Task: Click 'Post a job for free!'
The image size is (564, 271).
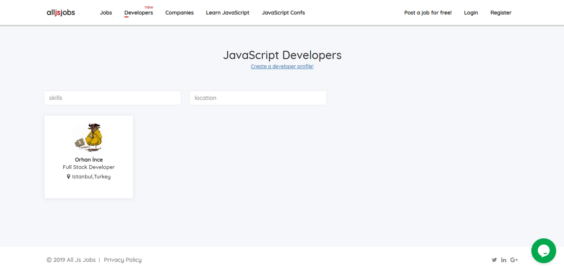Action: click(x=428, y=12)
